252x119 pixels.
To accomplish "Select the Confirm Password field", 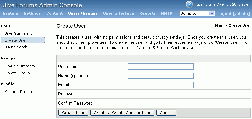I will coord(151,103).
